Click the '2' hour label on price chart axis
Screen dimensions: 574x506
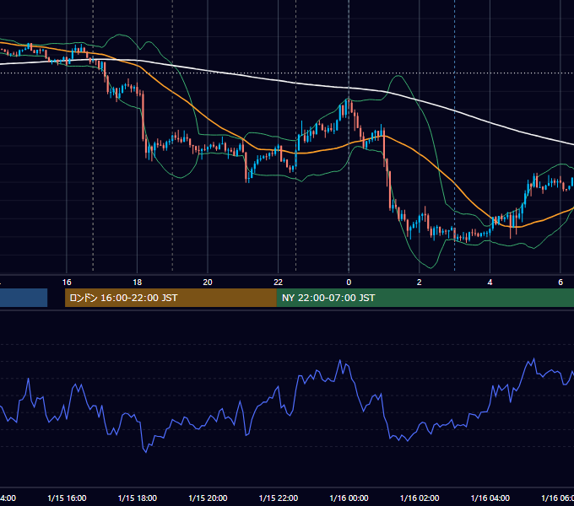(420, 283)
